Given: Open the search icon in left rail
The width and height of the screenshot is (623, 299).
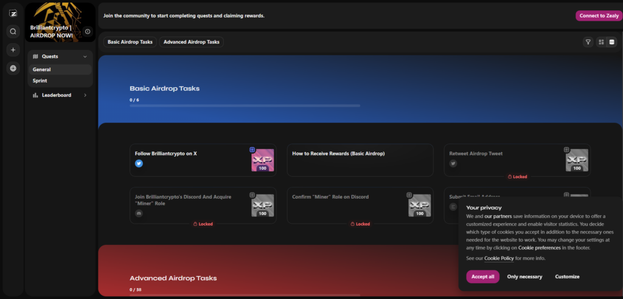Looking at the screenshot, I should pos(13,32).
